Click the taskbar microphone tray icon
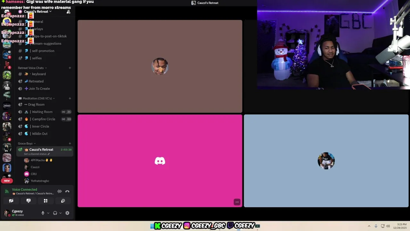The height and width of the screenshot is (231, 410). click(376, 226)
